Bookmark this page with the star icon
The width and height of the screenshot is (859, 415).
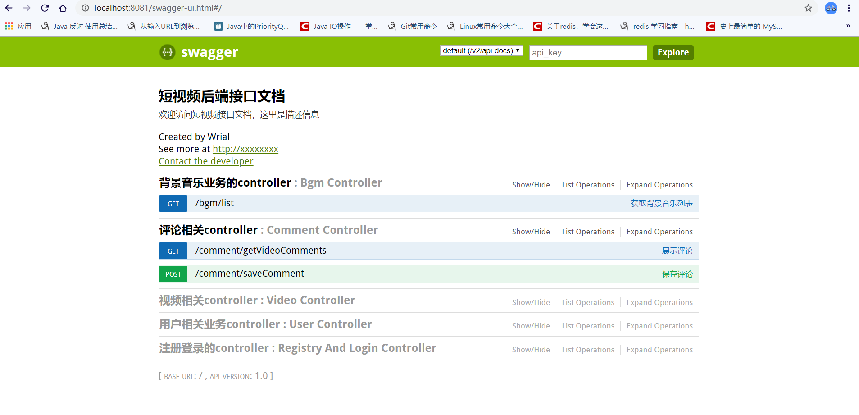coord(808,8)
